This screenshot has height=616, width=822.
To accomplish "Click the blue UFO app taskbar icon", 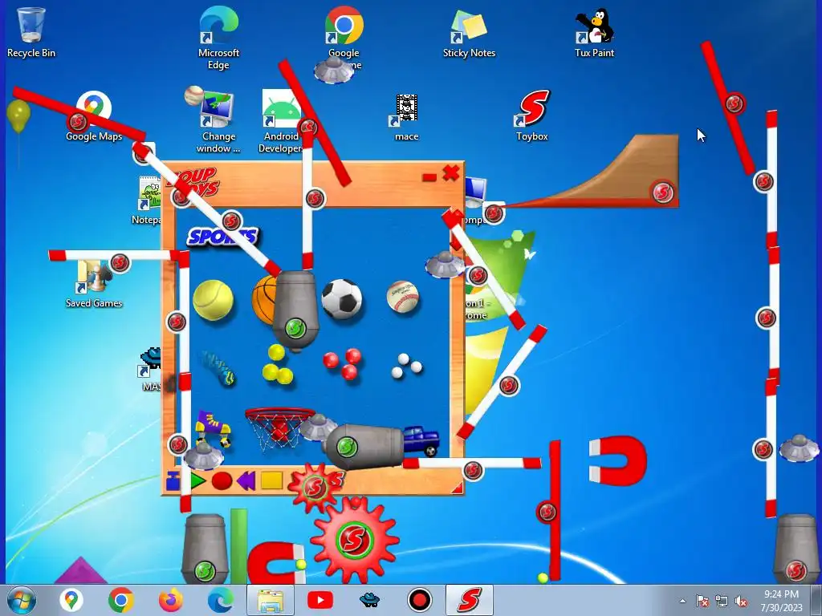I will [369, 599].
